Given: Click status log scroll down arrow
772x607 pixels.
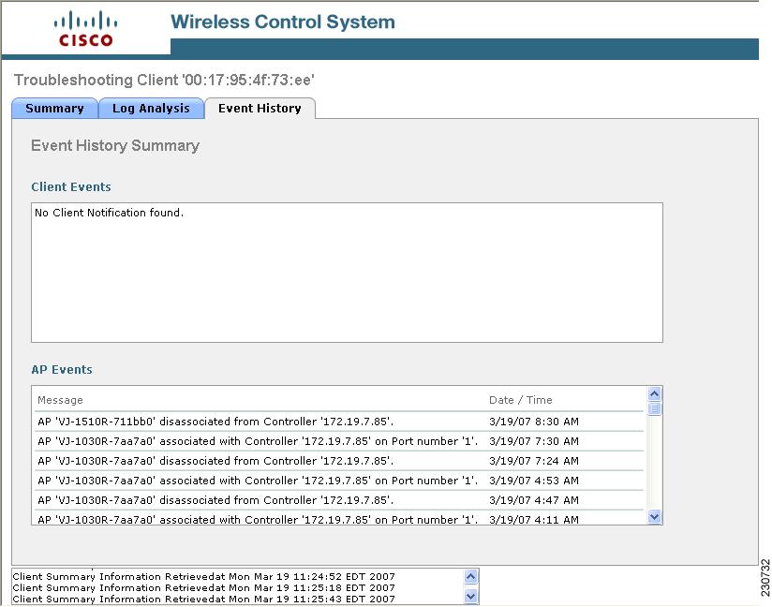Looking at the screenshot, I should pyautogui.click(x=470, y=597).
